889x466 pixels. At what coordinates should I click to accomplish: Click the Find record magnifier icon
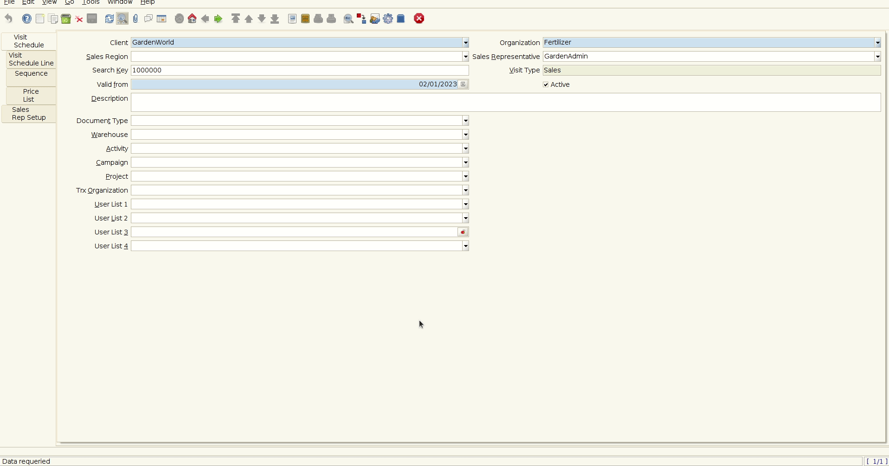tap(122, 19)
